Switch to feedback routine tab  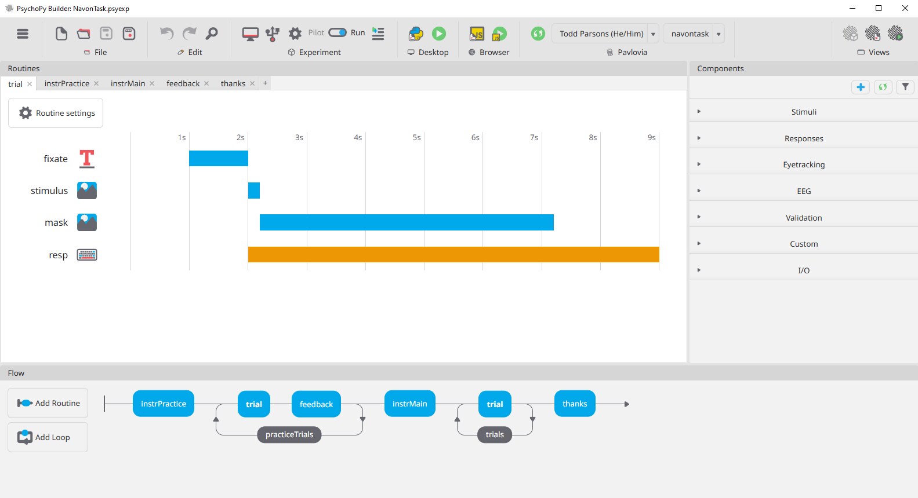(183, 83)
